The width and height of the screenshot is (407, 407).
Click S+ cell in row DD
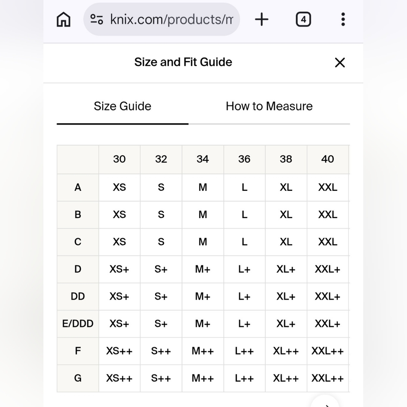(161, 296)
